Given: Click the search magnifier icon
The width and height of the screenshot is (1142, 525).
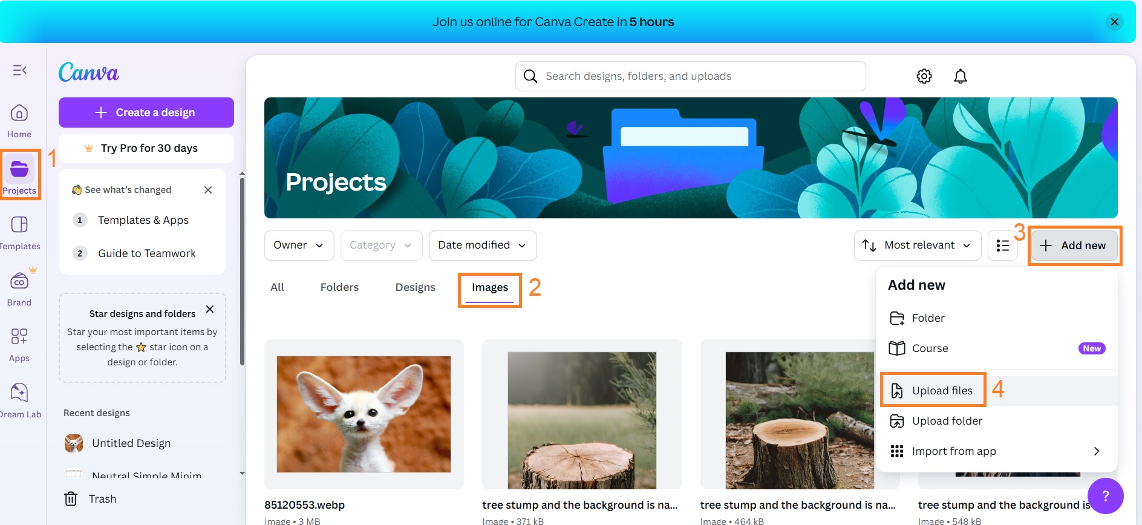Looking at the screenshot, I should point(530,76).
